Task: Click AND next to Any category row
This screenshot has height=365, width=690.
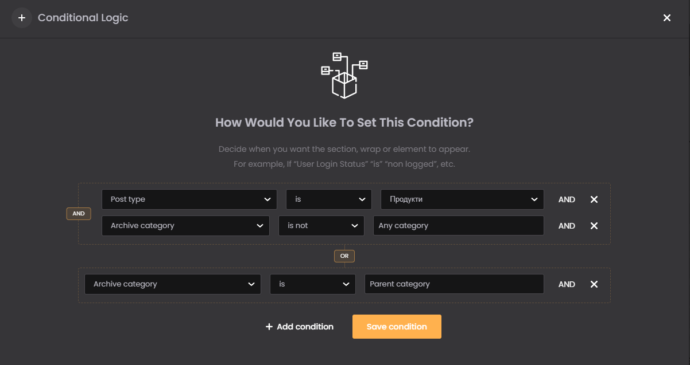Action: click(567, 226)
